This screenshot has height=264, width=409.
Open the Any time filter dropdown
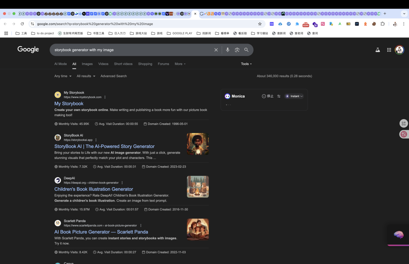(x=62, y=76)
